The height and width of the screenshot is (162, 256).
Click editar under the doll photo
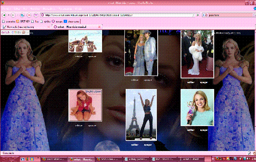click(x=191, y=130)
